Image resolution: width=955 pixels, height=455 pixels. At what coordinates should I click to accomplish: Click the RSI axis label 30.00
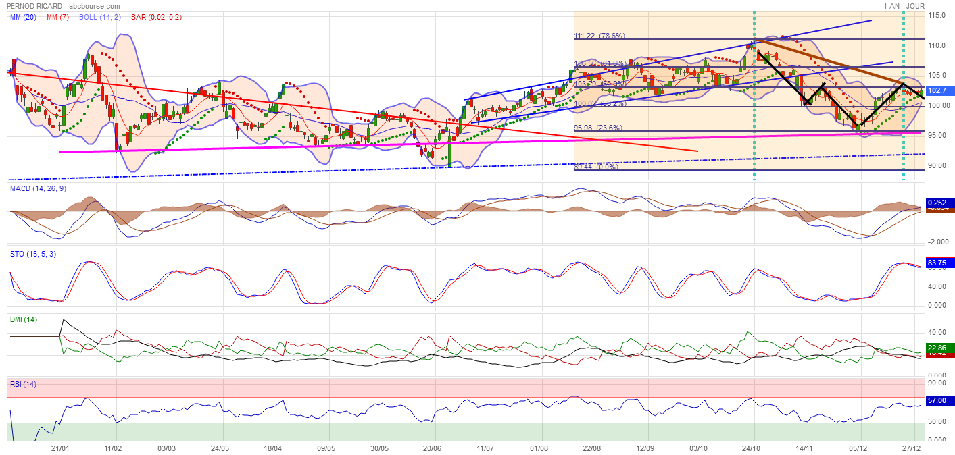[x=938, y=423]
